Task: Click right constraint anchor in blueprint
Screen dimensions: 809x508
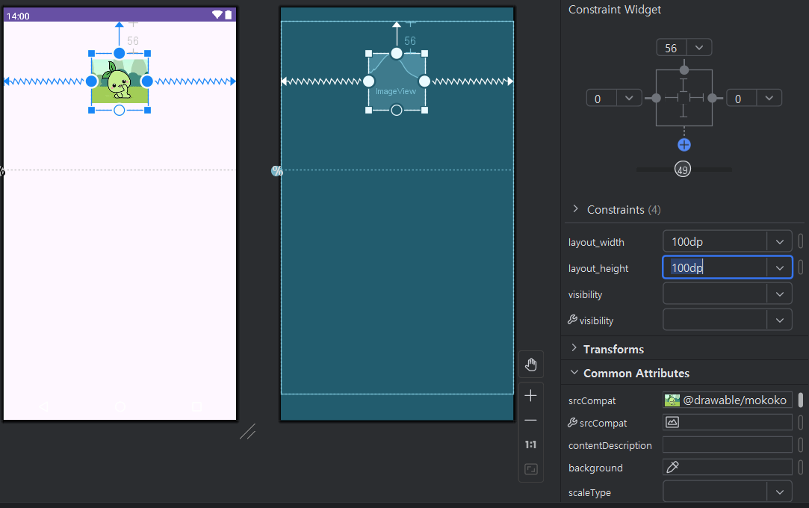Action: (424, 81)
